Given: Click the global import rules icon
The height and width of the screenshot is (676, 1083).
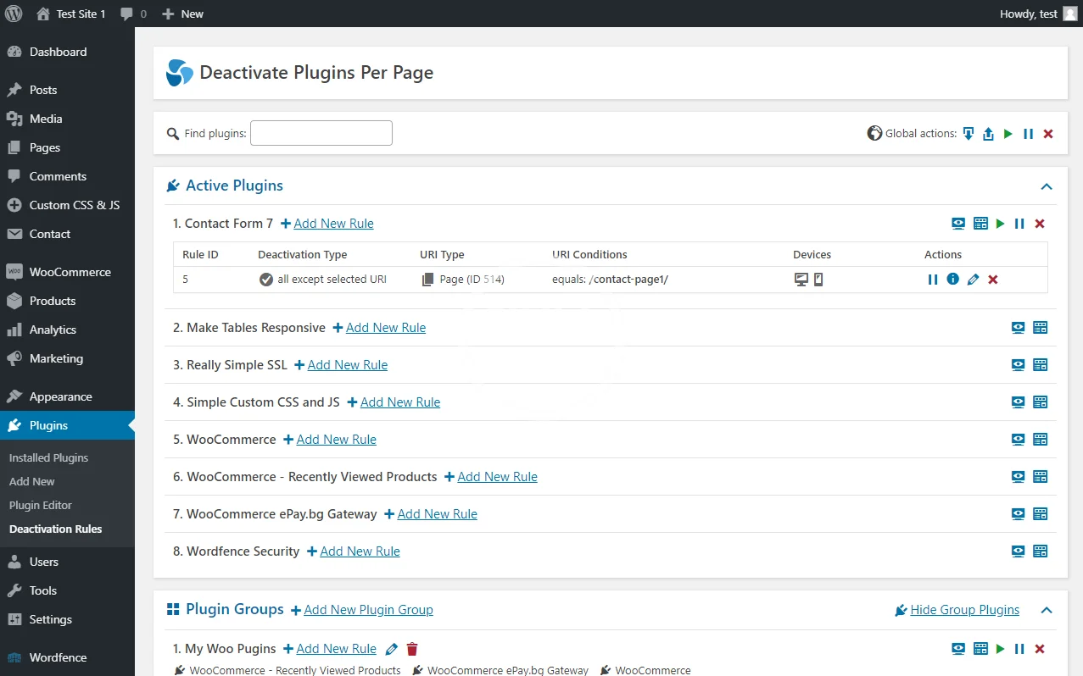Looking at the screenshot, I should coord(968,134).
